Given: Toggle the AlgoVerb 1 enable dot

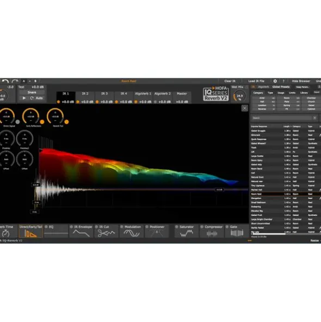Looking at the screenshot, I should click(136, 102).
